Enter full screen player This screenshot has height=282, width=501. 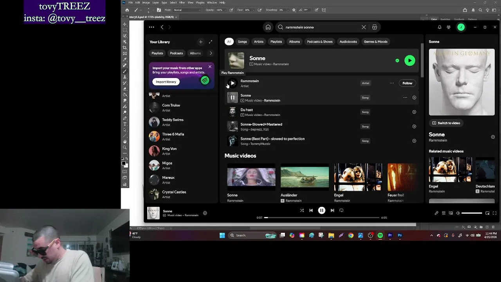[x=495, y=213]
